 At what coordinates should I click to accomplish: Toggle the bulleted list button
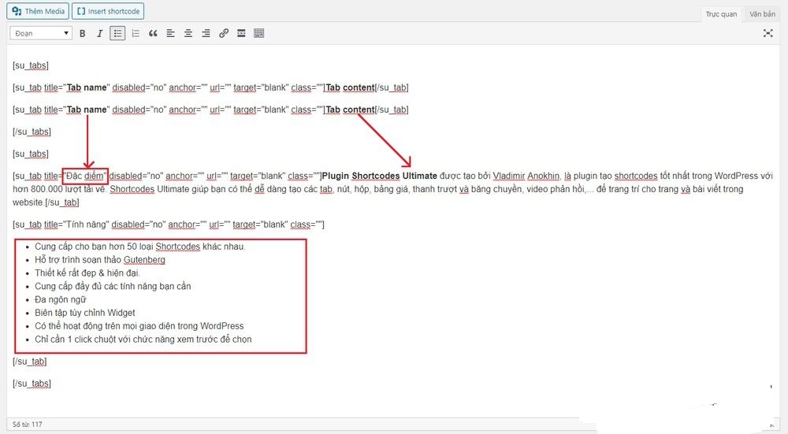117,33
